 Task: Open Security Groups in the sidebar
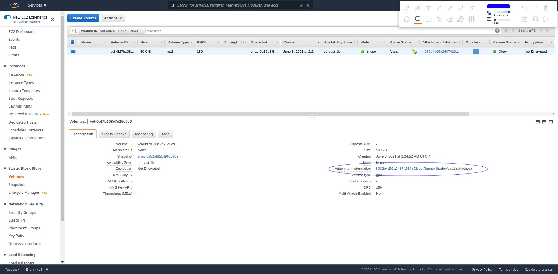pos(22,213)
